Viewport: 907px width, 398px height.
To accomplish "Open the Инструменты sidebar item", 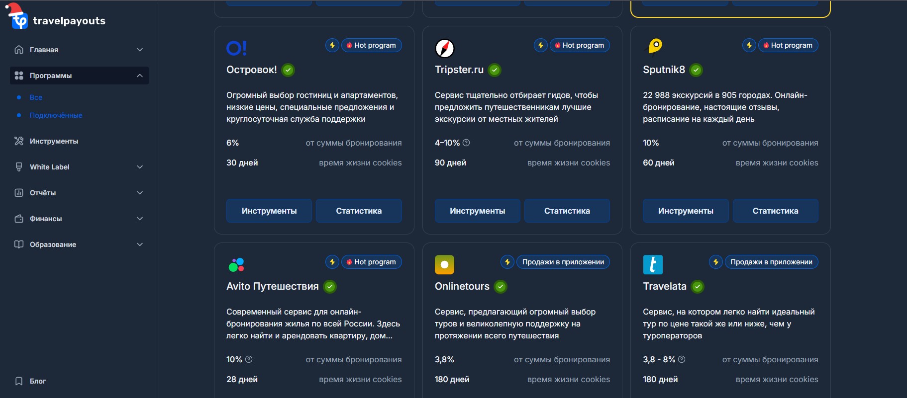I will [54, 141].
